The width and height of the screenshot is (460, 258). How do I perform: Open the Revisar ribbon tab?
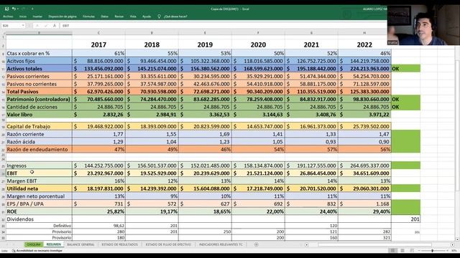coord(119,16)
